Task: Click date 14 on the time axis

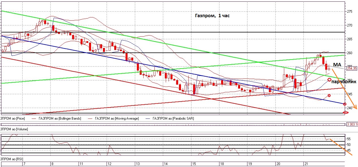Action: [x=166, y=164]
